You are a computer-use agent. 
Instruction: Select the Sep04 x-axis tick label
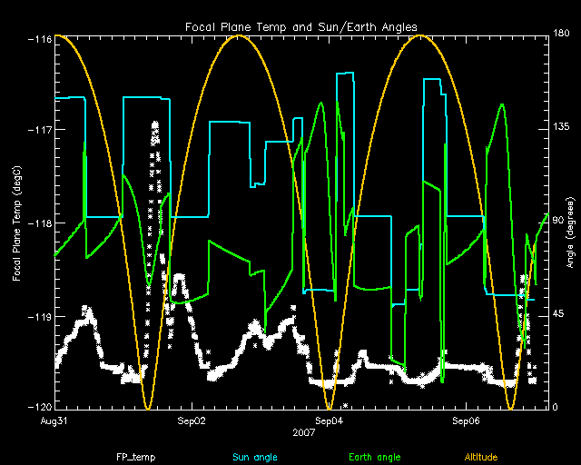click(329, 422)
